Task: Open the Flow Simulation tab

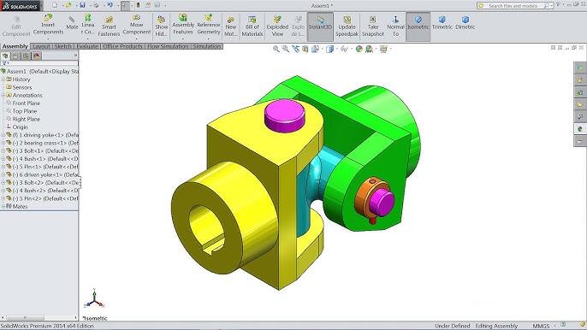Action: [168, 46]
